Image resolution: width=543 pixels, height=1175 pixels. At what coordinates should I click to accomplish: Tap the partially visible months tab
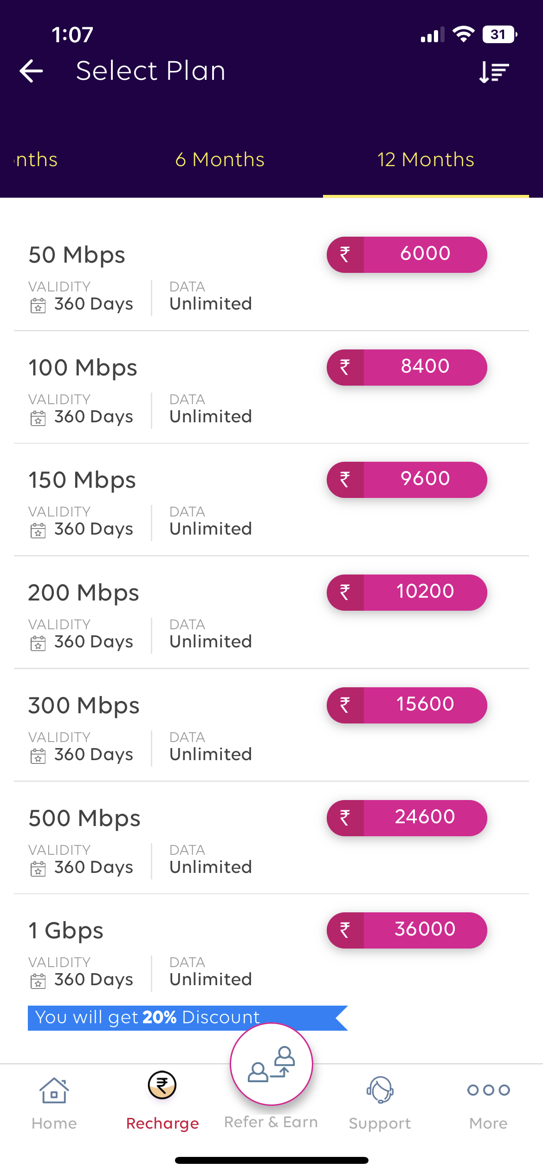[x=36, y=160]
